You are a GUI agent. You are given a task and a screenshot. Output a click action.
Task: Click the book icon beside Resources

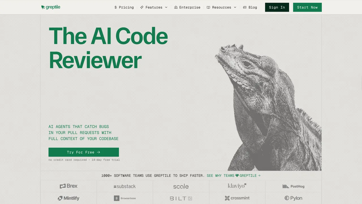tap(208, 7)
